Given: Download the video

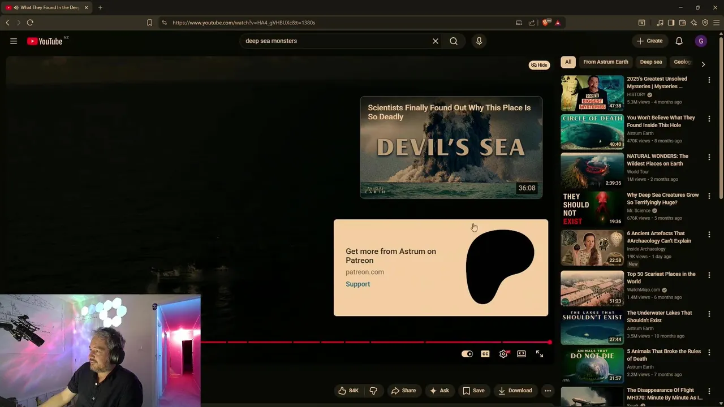Looking at the screenshot, I should pos(515,391).
